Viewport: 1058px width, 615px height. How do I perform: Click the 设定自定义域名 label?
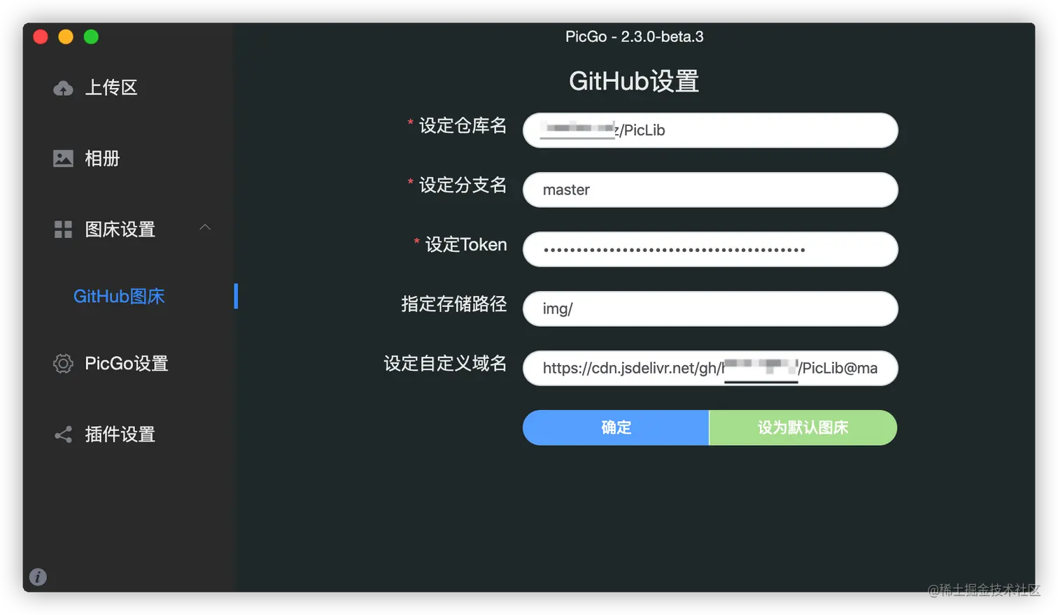pos(445,364)
